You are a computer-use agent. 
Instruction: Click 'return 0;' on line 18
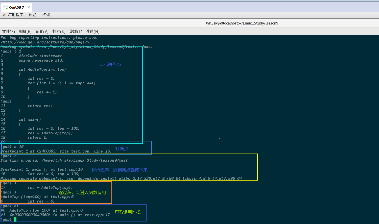38,138
